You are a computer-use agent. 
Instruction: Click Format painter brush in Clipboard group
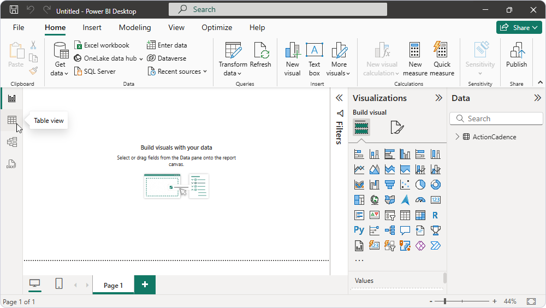click(x=33, y=71)
